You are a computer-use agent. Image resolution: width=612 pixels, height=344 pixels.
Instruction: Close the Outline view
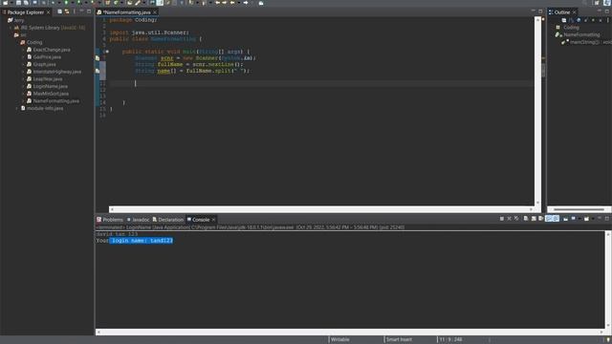[574, 12]
